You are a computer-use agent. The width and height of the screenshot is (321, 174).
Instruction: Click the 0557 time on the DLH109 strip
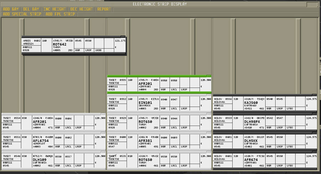(x=68, y=156)
